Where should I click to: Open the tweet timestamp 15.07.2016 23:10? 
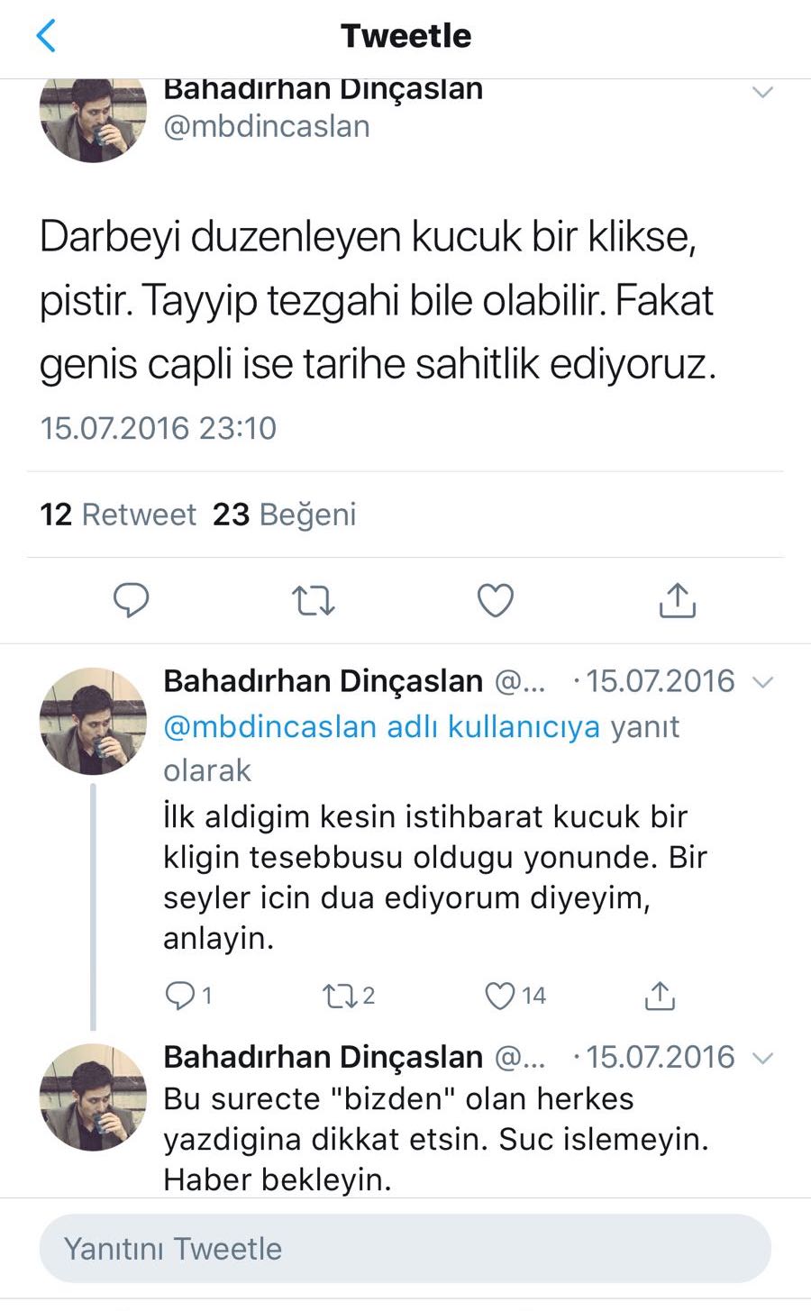pyautogui.click(x=159, y=428)
